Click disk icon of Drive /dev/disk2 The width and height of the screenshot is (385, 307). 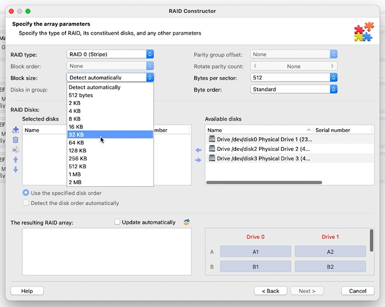click(212, 149)
